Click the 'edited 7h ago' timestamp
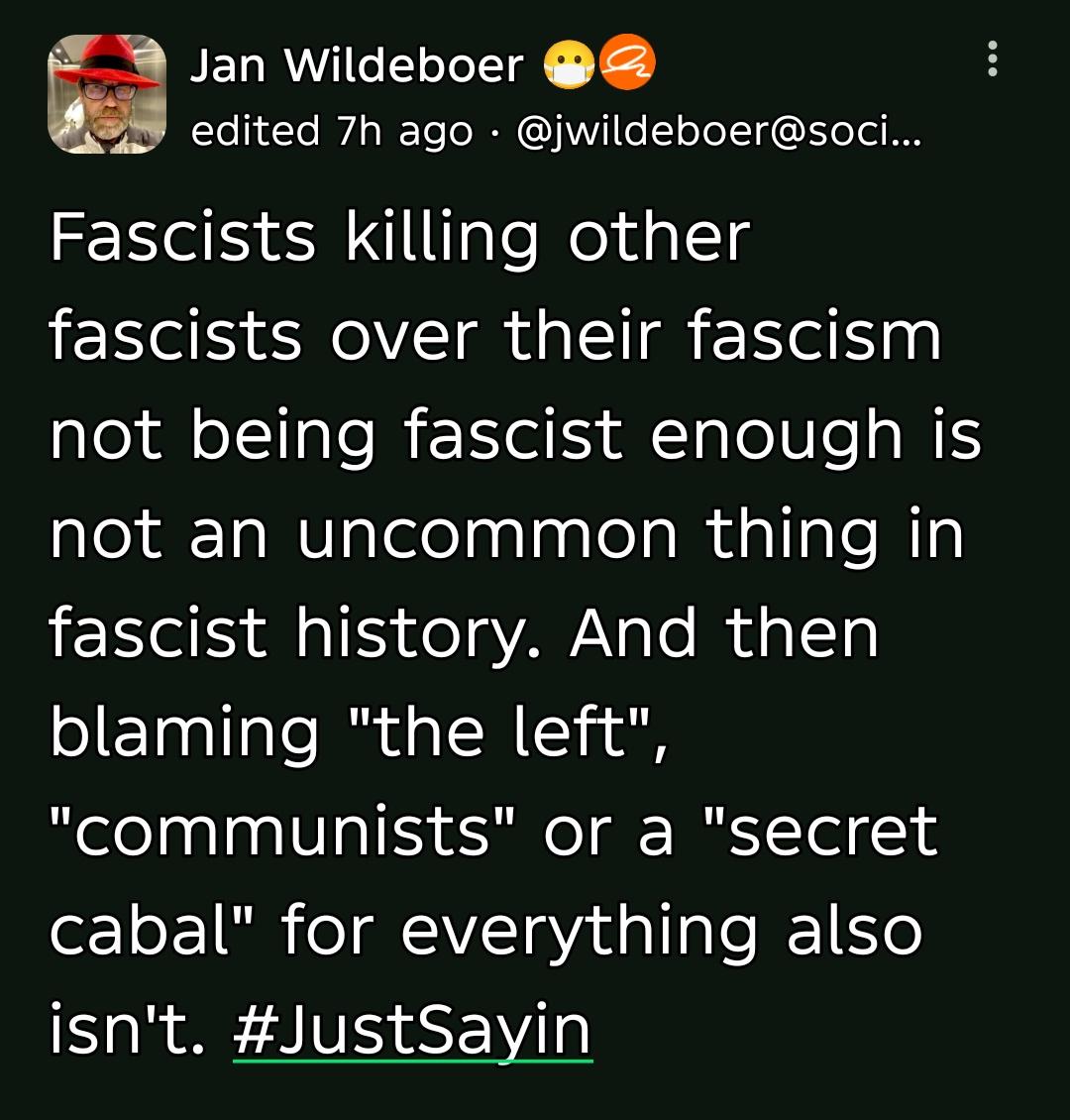The image size is (1070, 1120). 332,132
